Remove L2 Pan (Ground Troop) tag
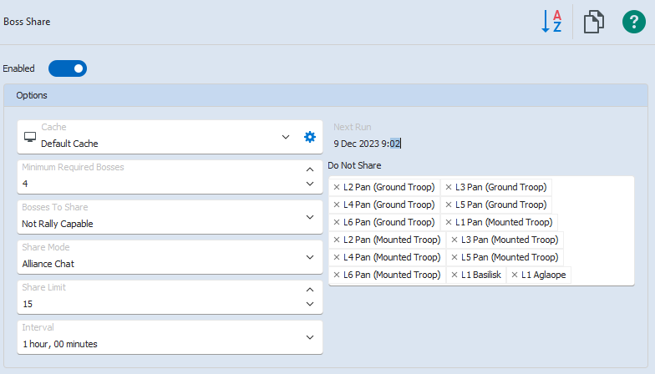Image resolution: width=655 pixels, height=374 pixels. tap(337, 187)
